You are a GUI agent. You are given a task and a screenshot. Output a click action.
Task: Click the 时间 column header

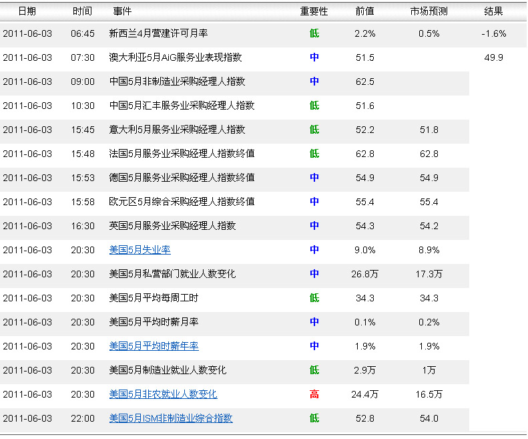coord(82,11)
